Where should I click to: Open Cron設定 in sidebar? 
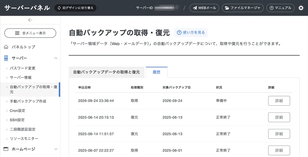[18, 111]
